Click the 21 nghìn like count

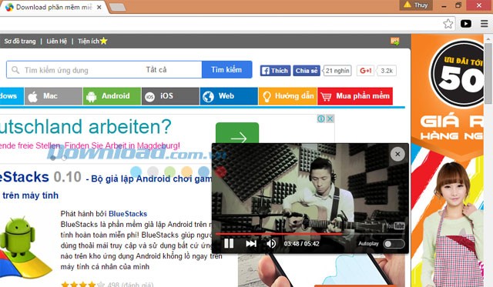click(337, 71)
